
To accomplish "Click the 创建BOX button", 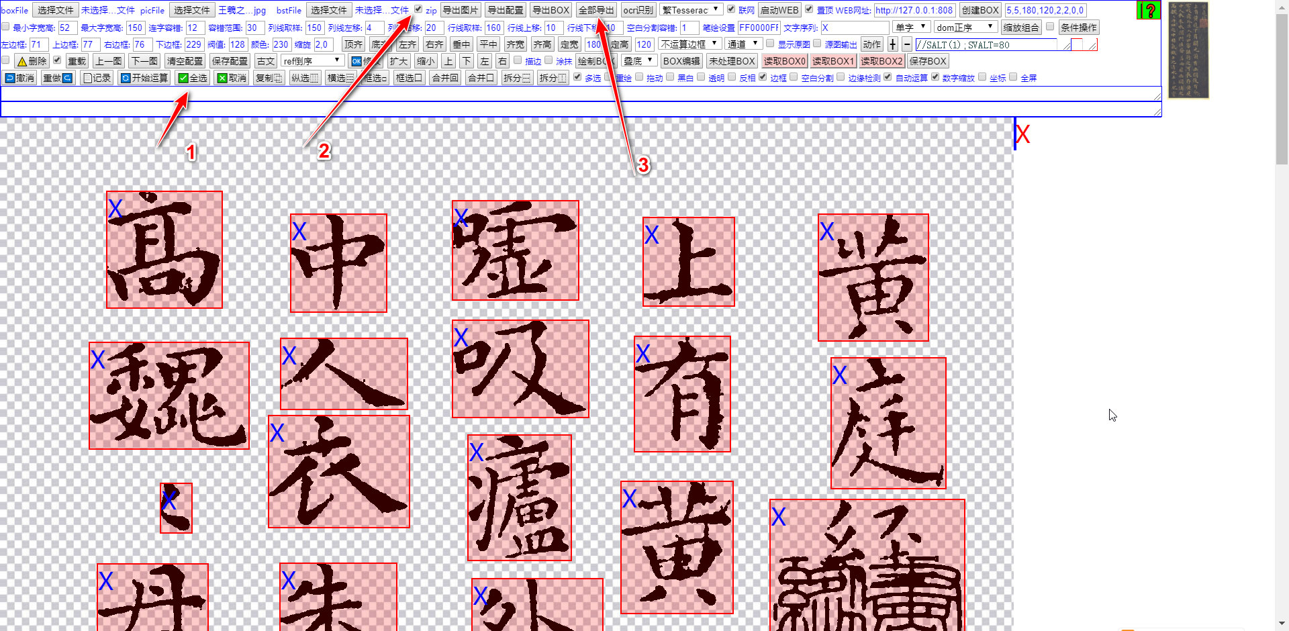I will (x=980, y=10).
